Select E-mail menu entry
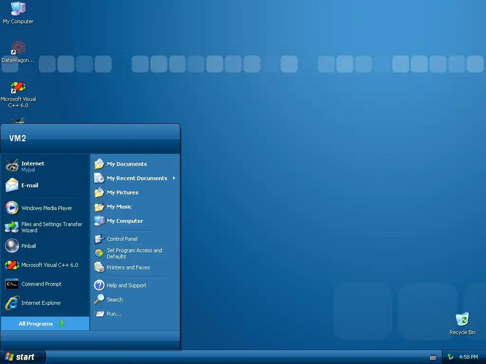Viewport: 486px width, 364px height. point(45,185)
